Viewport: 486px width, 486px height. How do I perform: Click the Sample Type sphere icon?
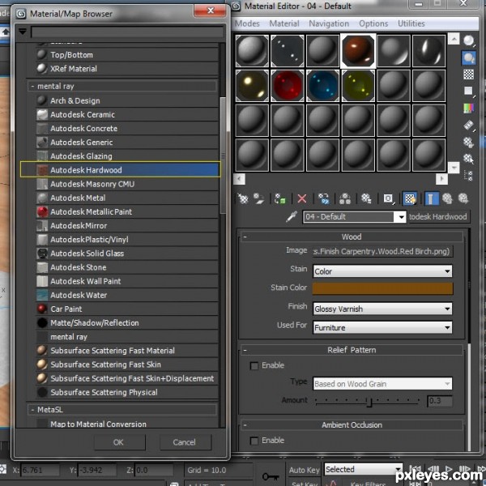(x=469, y=40)
